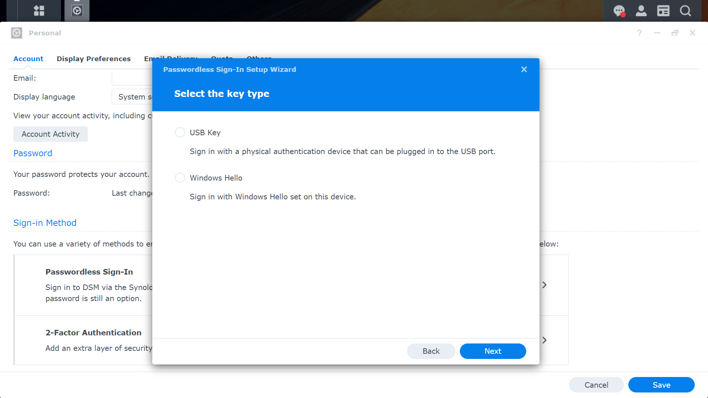Expand the 2-Factor Authentication chevron
Screen dimensions: 708x398
click(x=544, y=340)
